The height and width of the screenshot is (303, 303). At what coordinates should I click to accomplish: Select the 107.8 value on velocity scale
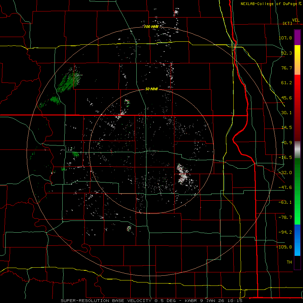285,38
